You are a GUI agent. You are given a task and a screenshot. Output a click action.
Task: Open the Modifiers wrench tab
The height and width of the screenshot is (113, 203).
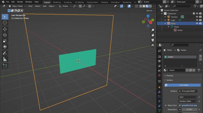pos(159,92)
